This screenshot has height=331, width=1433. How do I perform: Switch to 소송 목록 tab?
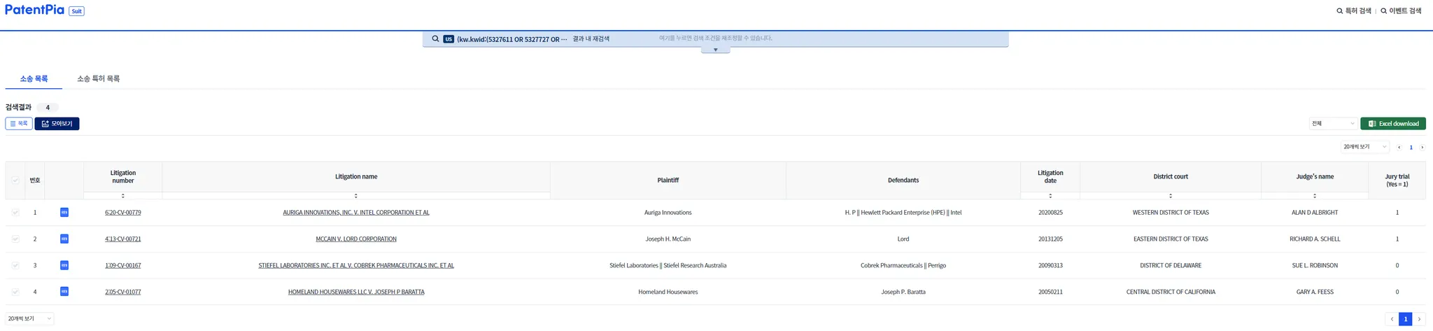point(34,79)
